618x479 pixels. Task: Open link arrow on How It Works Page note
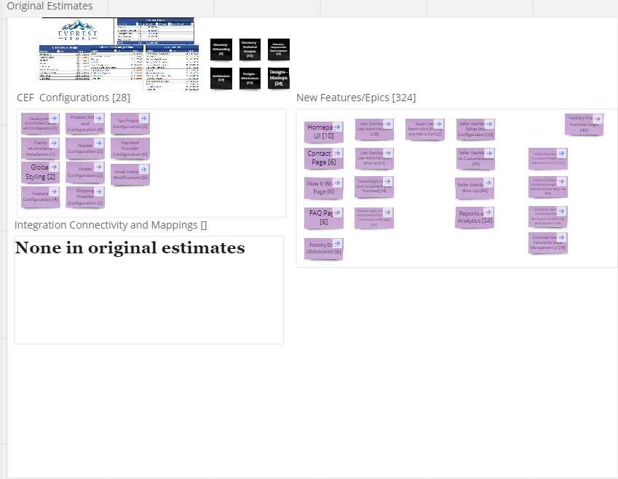point(337,183)
